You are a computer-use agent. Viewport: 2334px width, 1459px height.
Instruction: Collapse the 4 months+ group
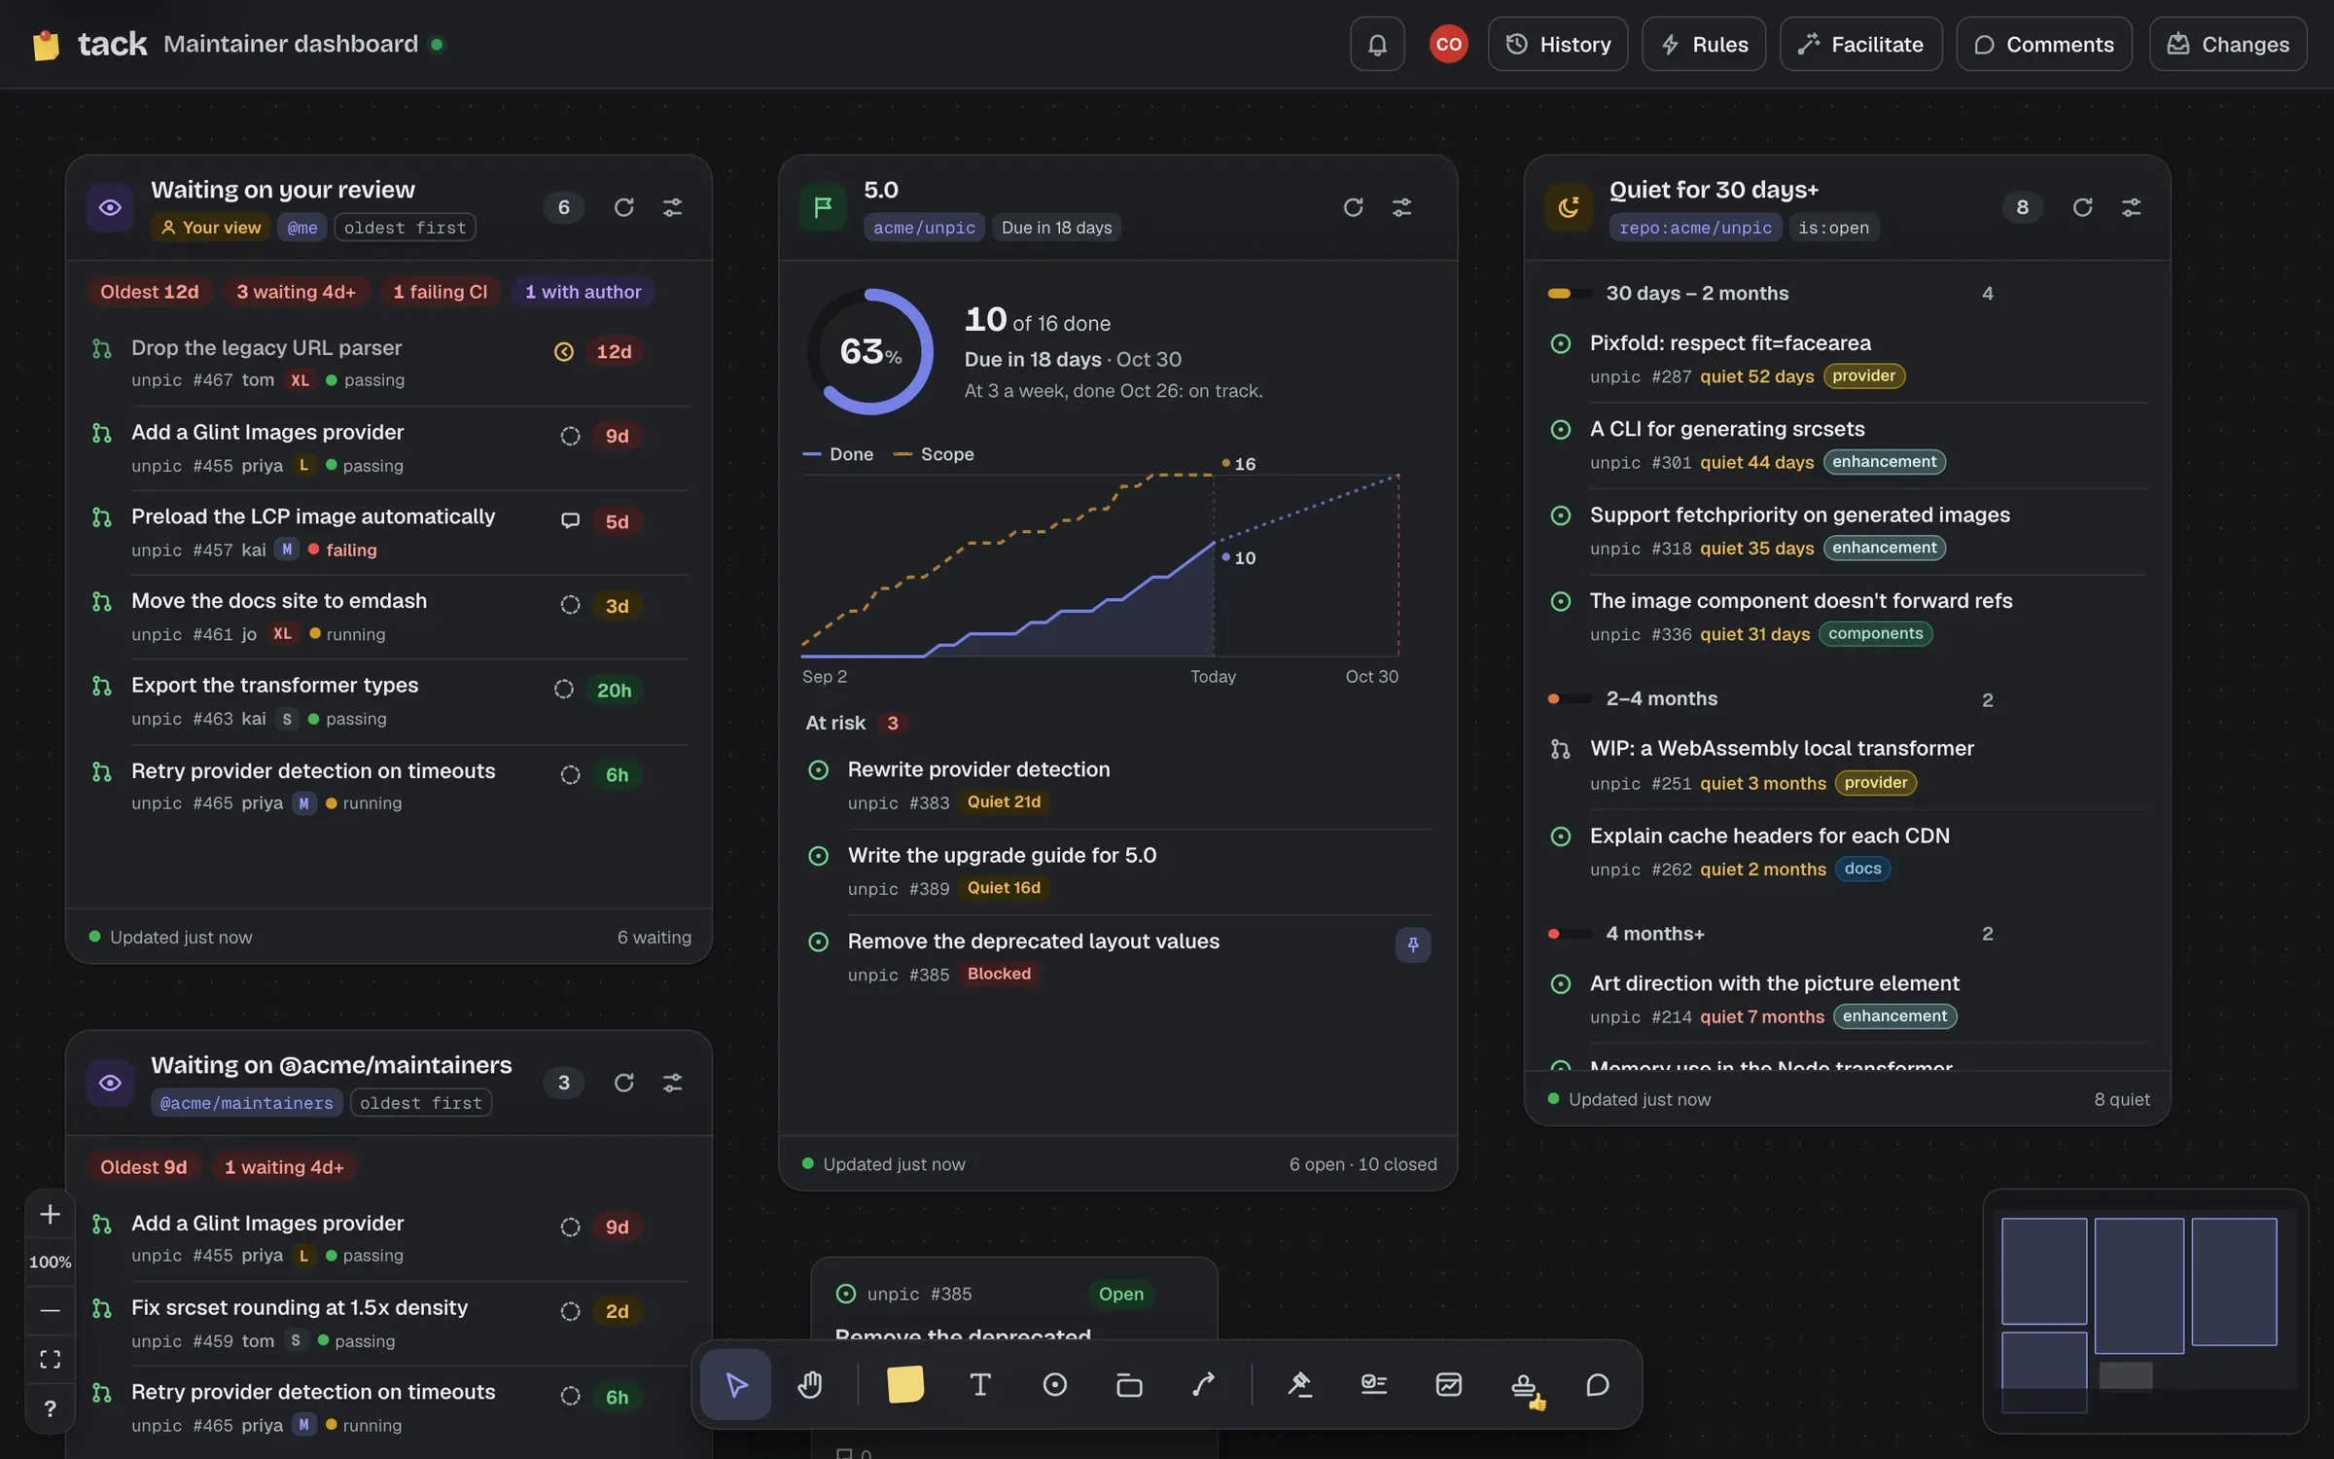(1770, 934)
